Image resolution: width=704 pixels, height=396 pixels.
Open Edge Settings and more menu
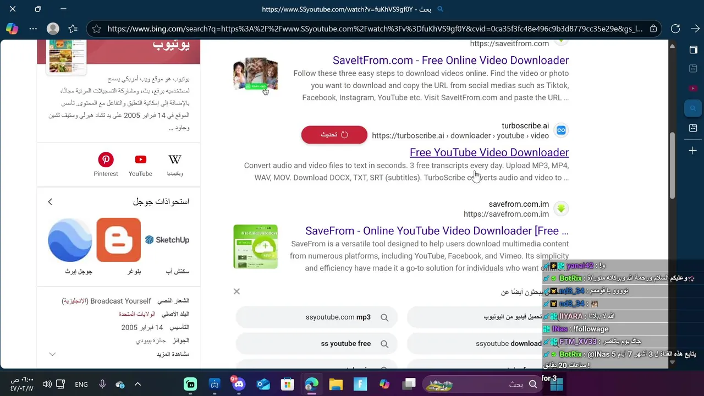33,29
